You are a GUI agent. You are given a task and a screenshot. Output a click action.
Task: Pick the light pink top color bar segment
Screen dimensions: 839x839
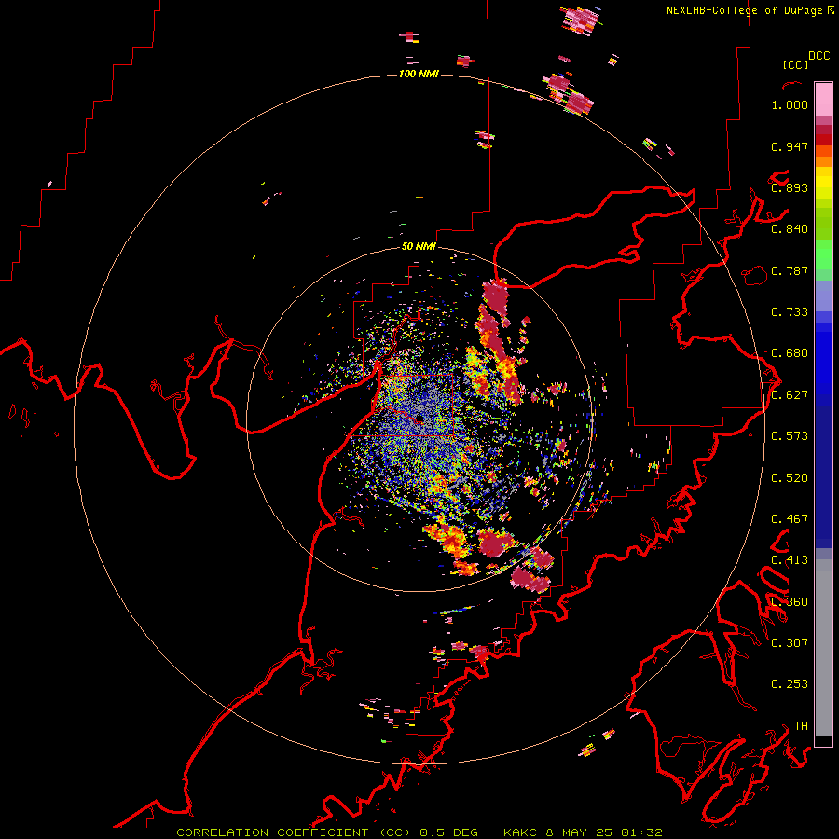pos(823,99)
